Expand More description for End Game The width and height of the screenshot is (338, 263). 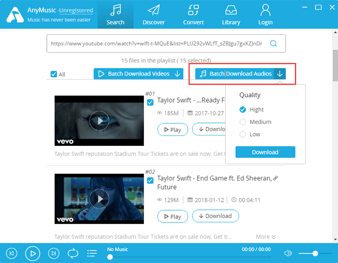click(x=266, y=237)
